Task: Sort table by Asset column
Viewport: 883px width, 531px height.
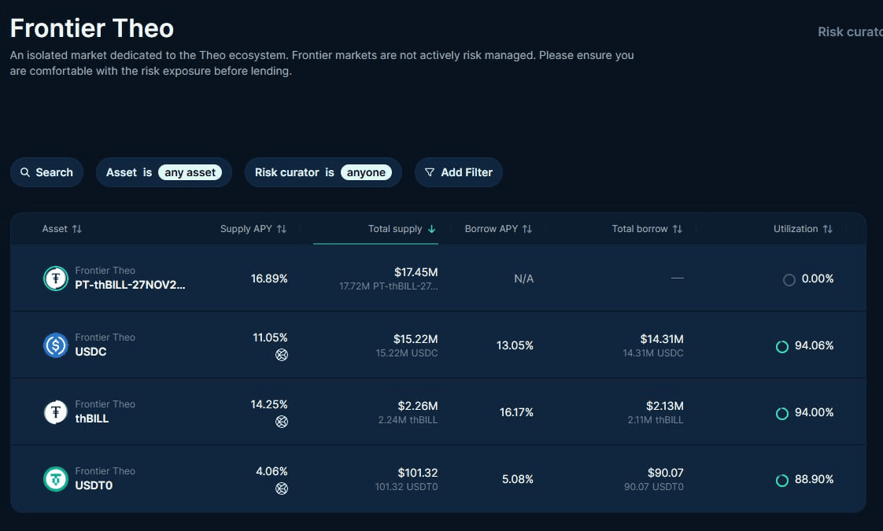Action: [61, 229]
